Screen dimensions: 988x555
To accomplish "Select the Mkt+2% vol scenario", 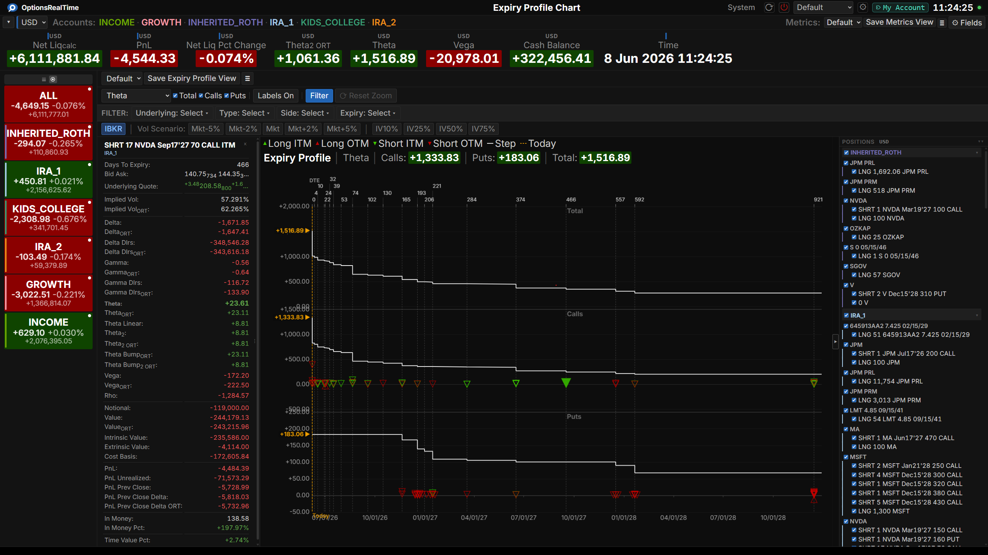I will tap(303, 129).
